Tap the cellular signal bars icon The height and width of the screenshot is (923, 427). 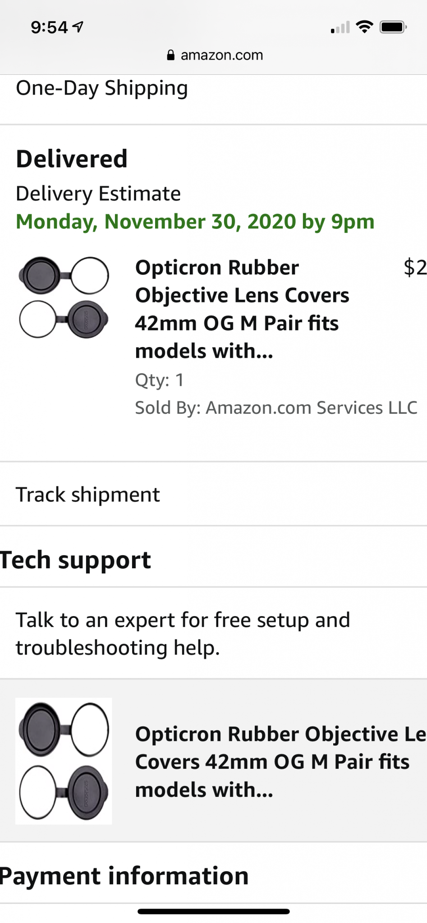tap(340, 28)
